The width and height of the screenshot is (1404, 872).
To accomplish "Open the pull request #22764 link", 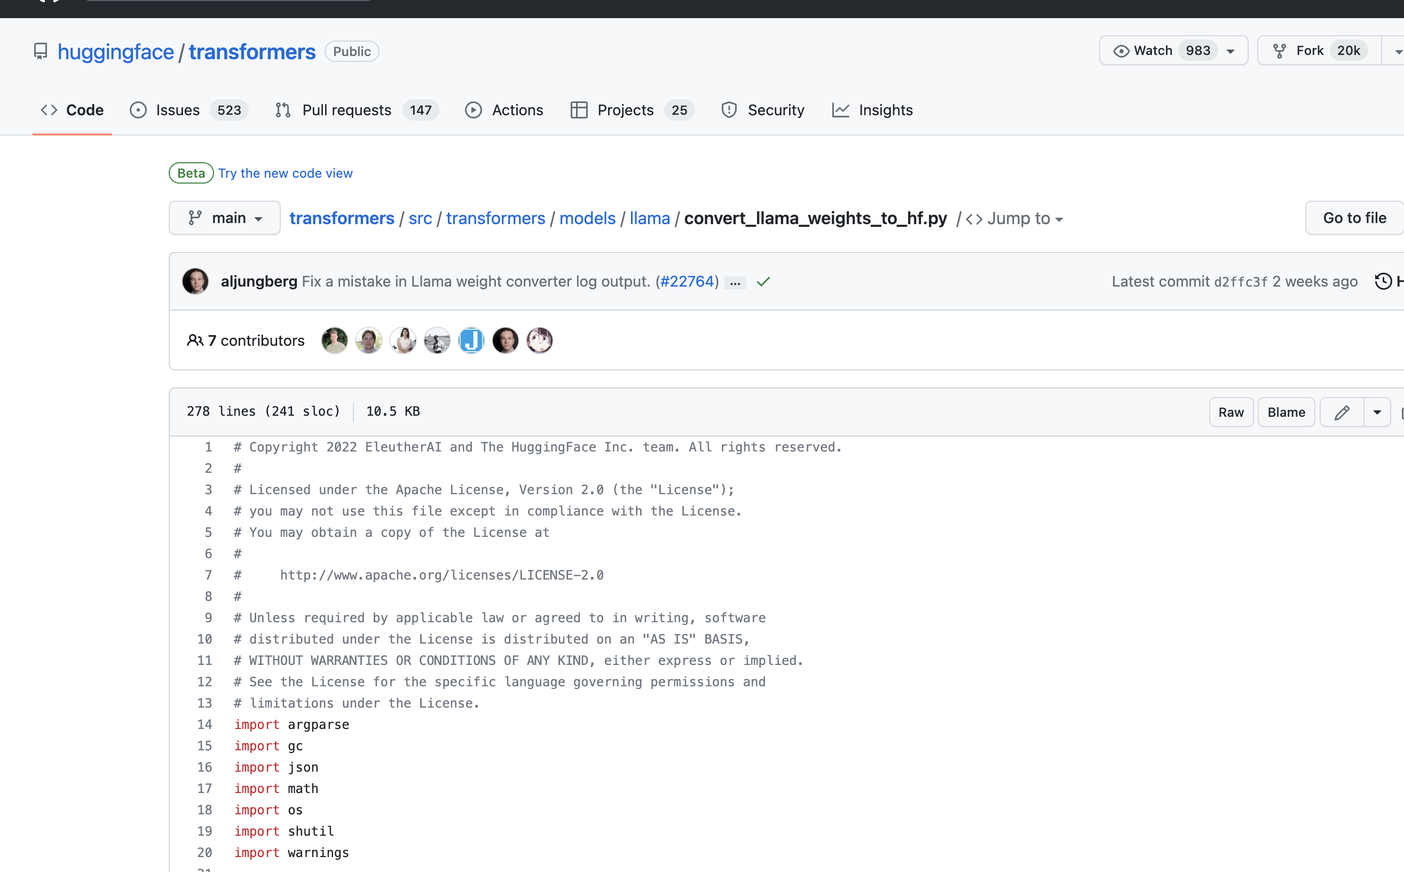I will 687,281.
